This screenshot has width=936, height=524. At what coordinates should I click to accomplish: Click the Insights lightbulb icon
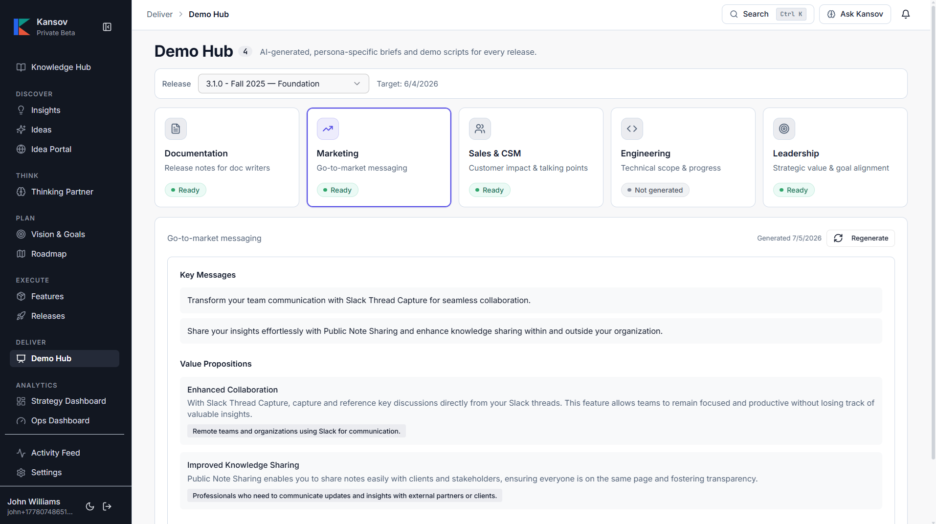(x=21, y=110)
